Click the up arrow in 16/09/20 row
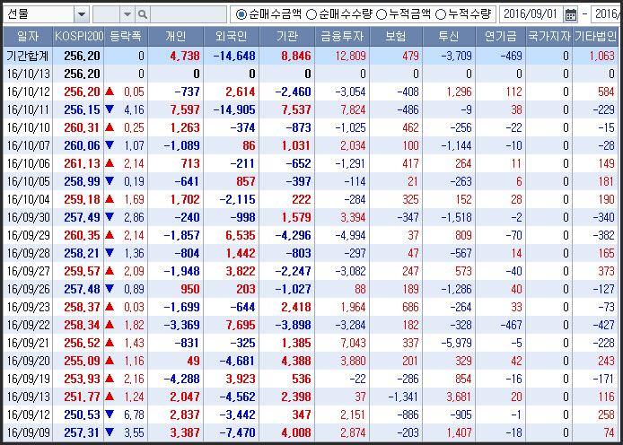This screenshot has width=623, height=445. (110, 361)
